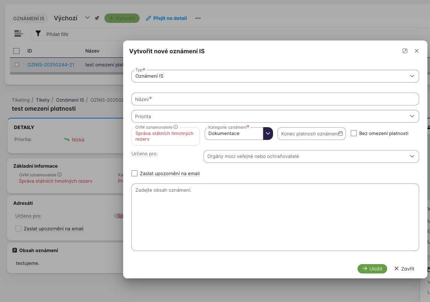Screen dimensions: 430x302
Task: Check Zaslat upozornění na email in dialog
Action: 135,173
